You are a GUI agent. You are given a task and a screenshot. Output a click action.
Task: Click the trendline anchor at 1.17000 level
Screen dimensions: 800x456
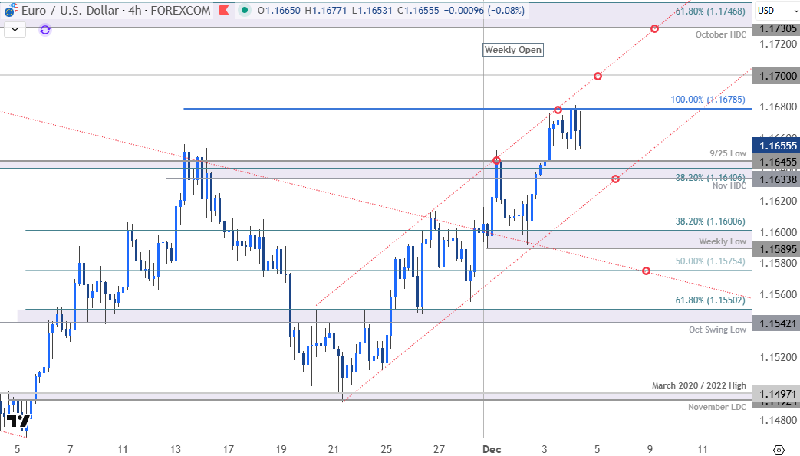pyautogui.click(x=598, y=76)
